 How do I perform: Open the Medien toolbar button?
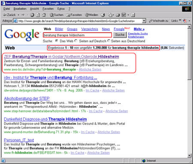pyautogui.click(x=92, y=15)
